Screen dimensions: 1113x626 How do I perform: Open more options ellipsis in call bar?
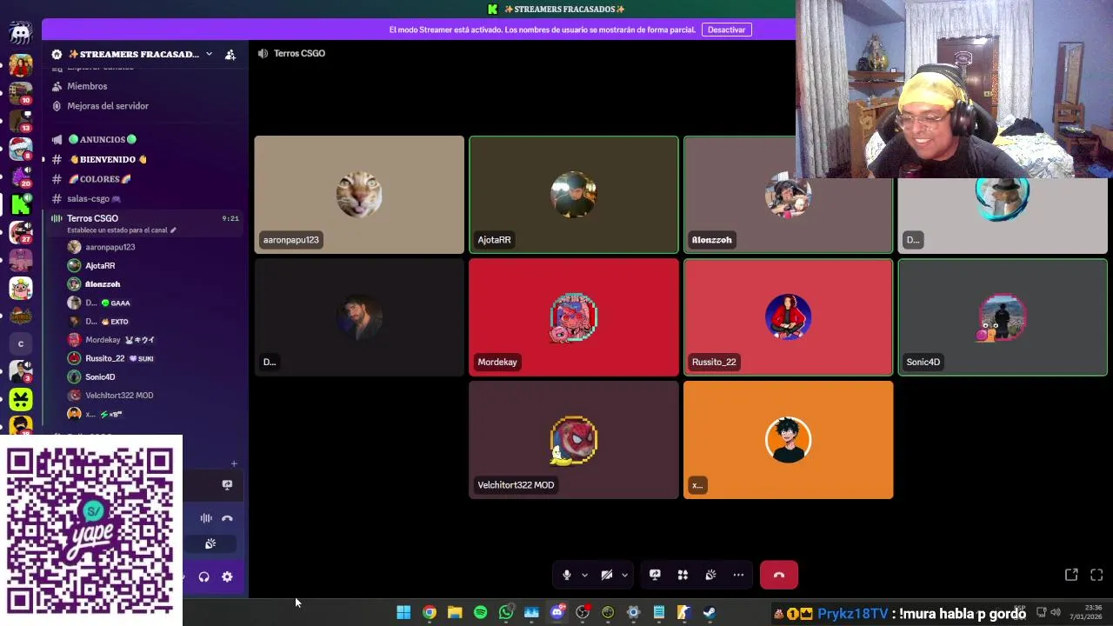pyautogui.click(x=738, y=575)
